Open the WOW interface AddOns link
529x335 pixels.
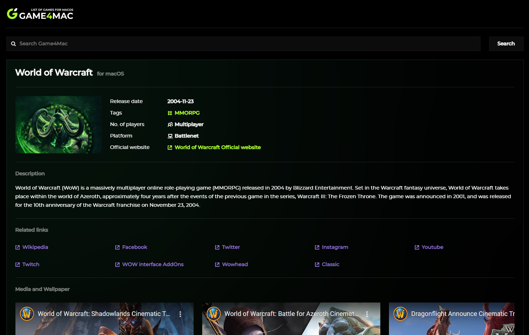[x=153, y=264]
